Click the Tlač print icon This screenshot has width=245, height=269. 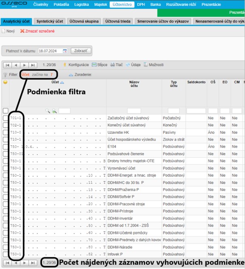point(112,65)
